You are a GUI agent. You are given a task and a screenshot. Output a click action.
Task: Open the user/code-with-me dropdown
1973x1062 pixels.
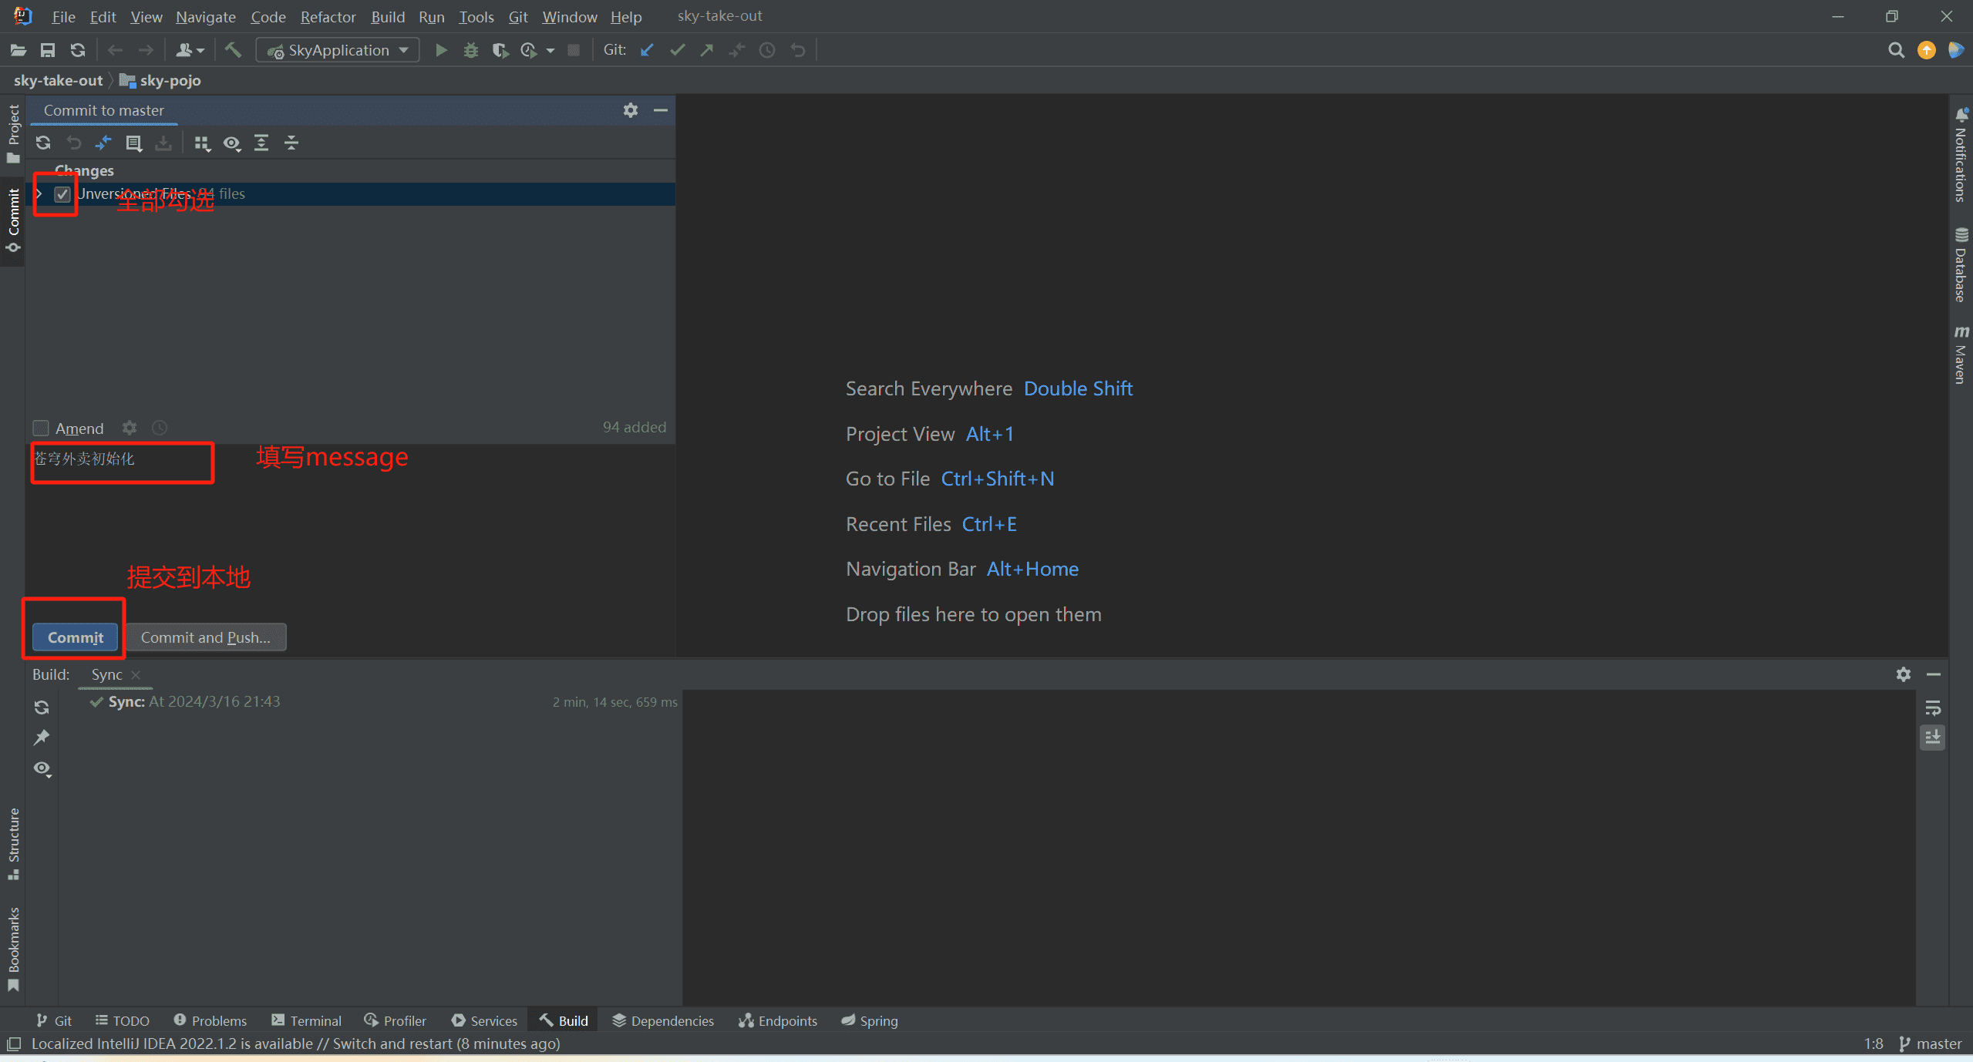point(190,50)
